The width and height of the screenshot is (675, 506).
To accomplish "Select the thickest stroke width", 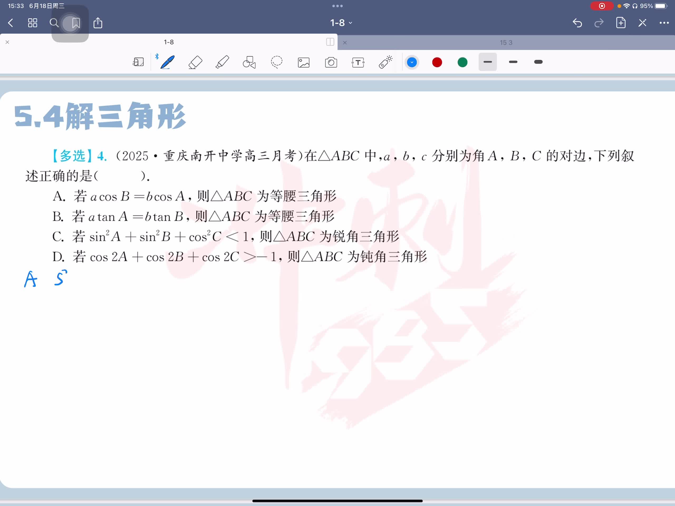I will [538, 62].
